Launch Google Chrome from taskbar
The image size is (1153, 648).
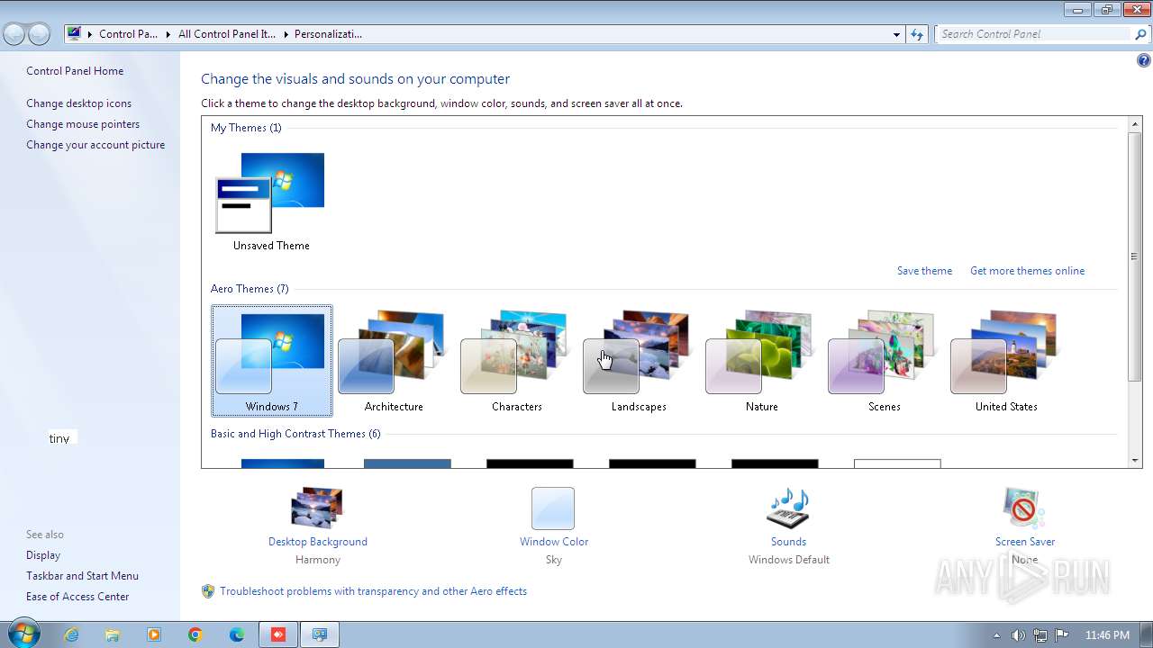pyautogui.click(x=195, y=634)
